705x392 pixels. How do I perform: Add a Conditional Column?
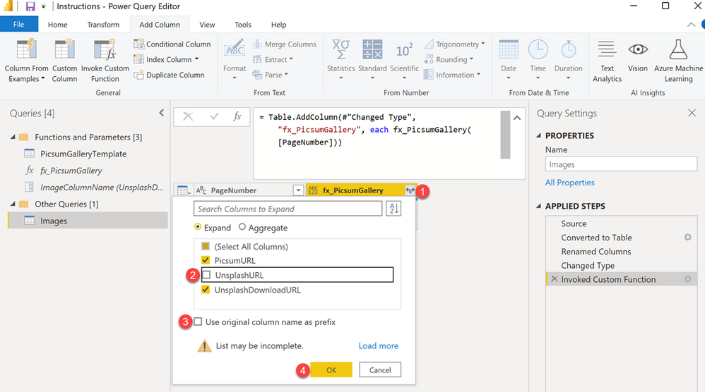click(x=172, y=44)
